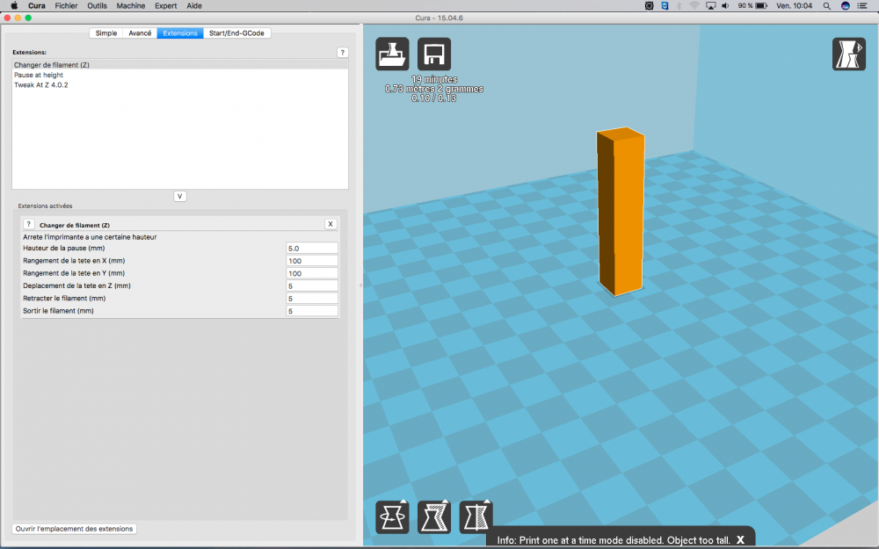Click the '0.73 mètres 2 grammes' text

(434, 89)
